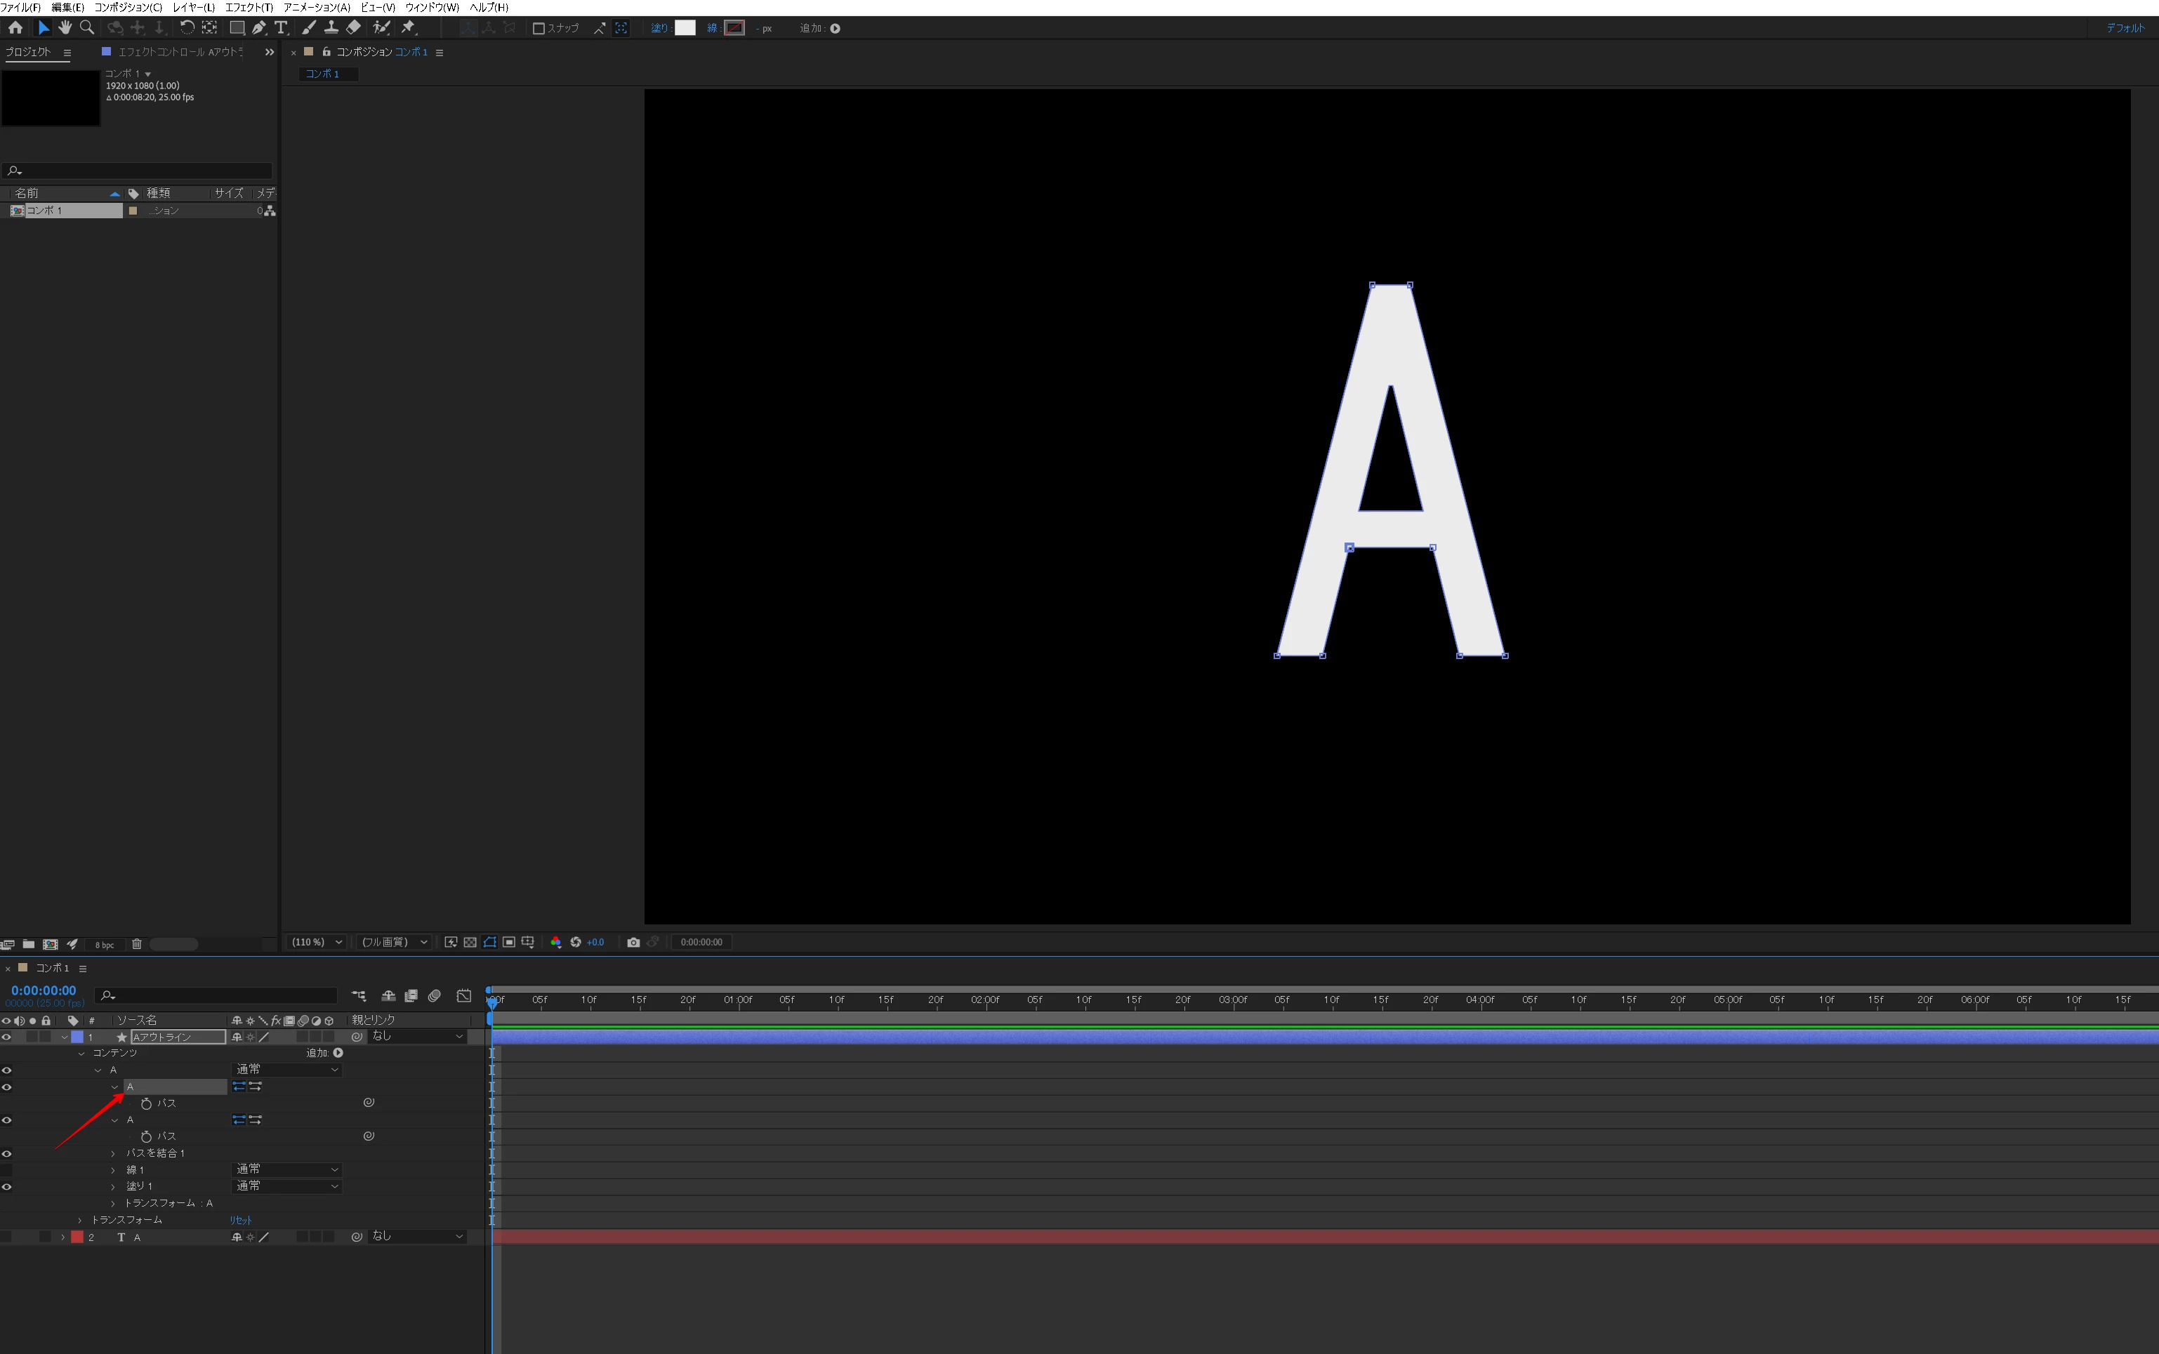The width and height of the screenshot is (2159, 1354).
Task: Click the Home icon in toolbar
Action: (15, 28)
